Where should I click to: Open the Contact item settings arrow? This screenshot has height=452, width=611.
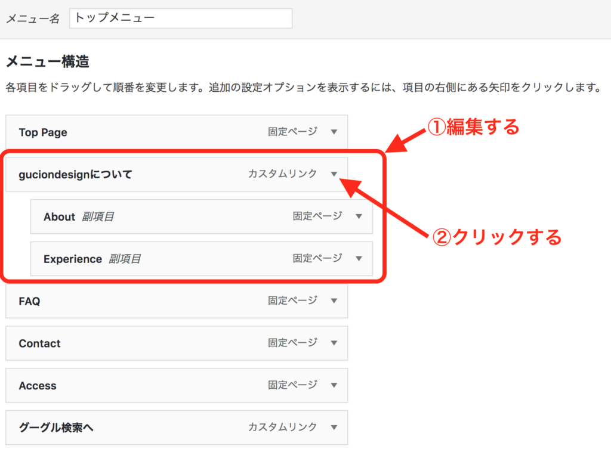click(334, 343)
